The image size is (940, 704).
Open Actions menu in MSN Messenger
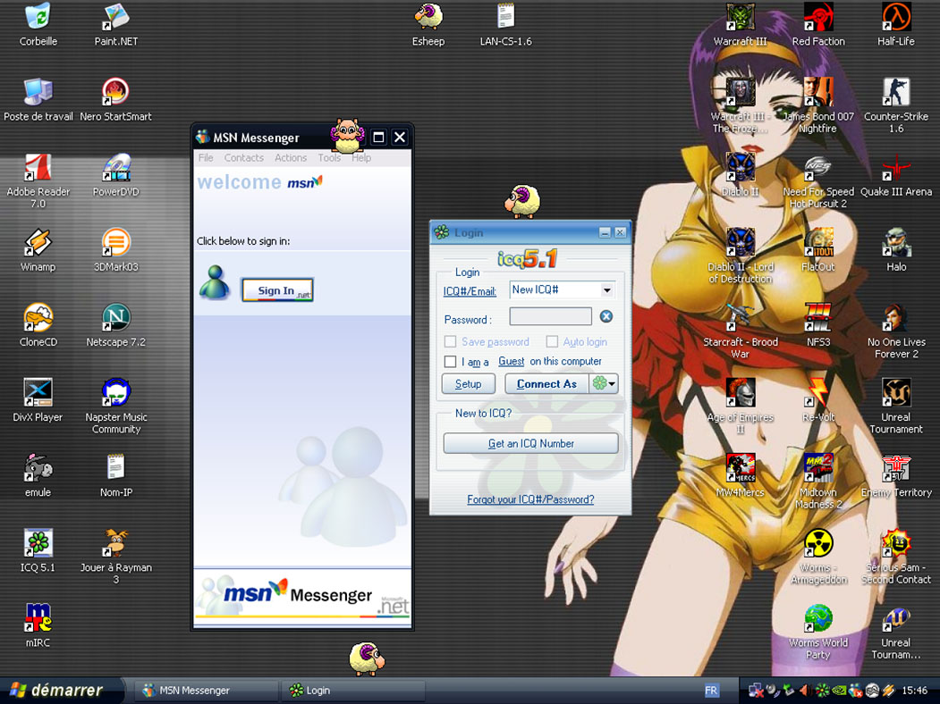(x=291, y=157)
